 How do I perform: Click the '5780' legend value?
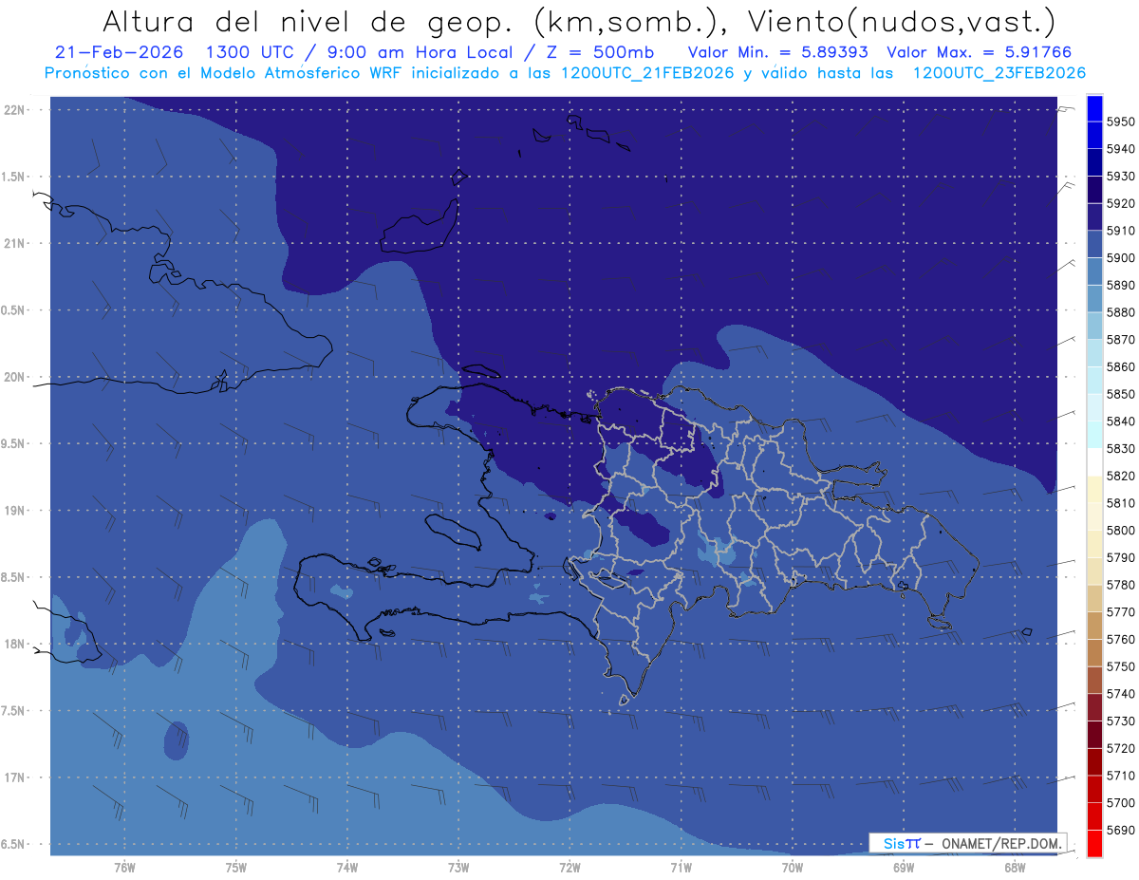click(1121, 585)
